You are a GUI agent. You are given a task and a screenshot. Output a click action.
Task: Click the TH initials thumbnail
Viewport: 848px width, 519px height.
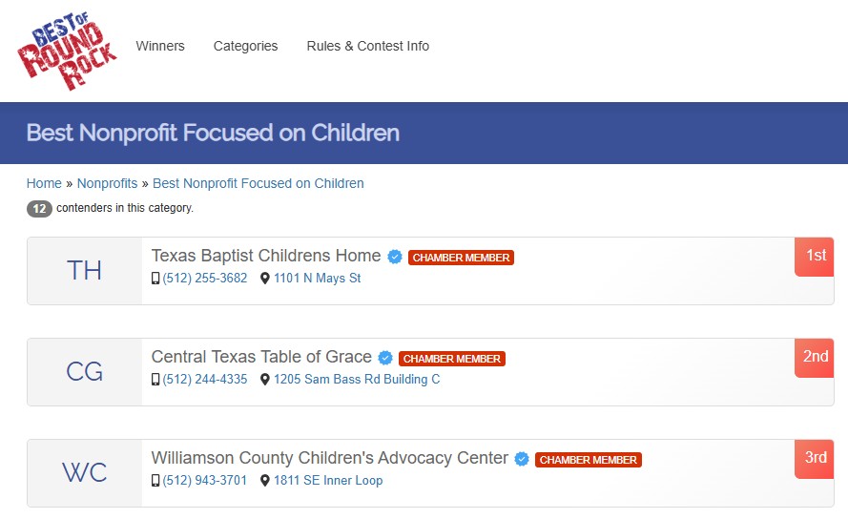(85, 271)
